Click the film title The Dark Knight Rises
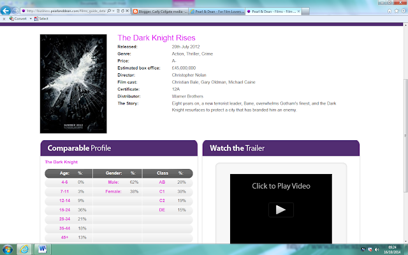408x255 pixels. coord(156,38)
